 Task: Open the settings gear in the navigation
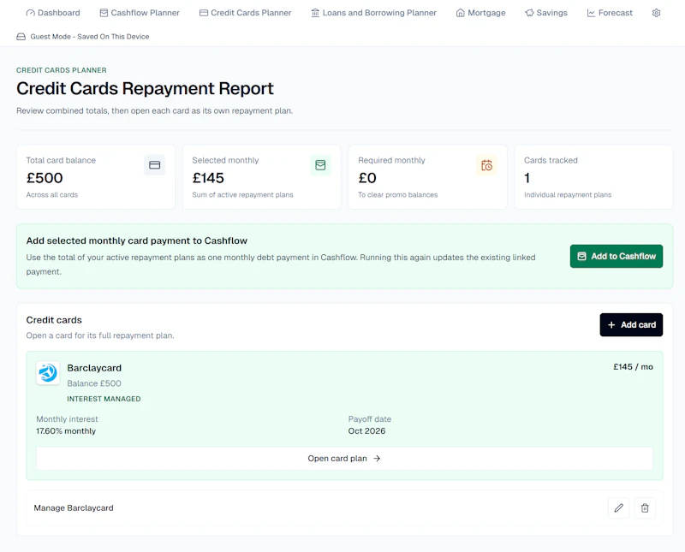tap(656, 13)
